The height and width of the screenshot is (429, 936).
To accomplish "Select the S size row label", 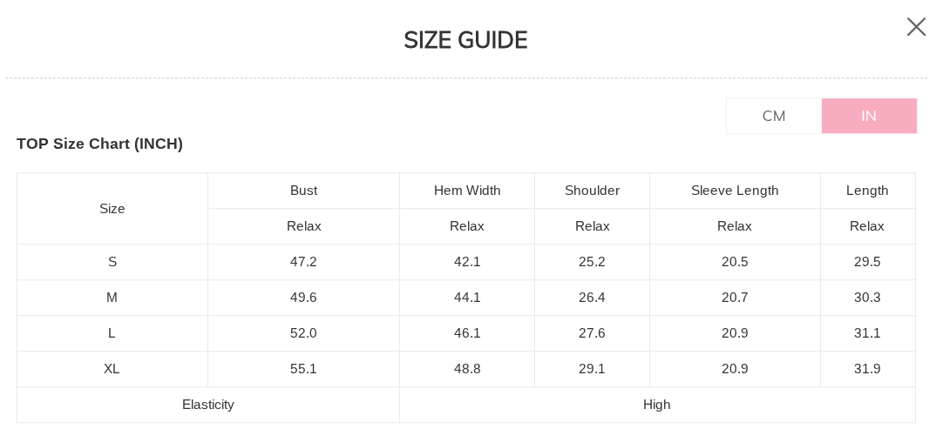I will (x=112, y=262).
